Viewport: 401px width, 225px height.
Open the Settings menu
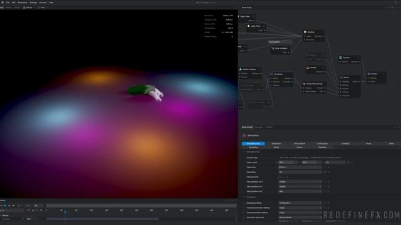pos(33,2)
